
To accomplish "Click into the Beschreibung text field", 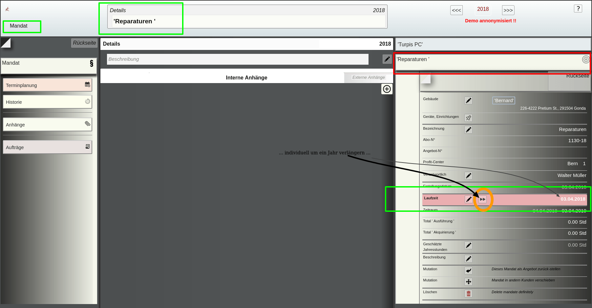I will point(238,59).
